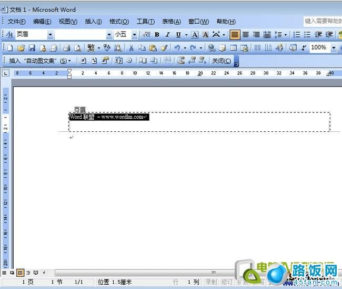The width and height of the screenshot is (342, 289).
Task: Select center alignment
Action: (x=246, y=35)
